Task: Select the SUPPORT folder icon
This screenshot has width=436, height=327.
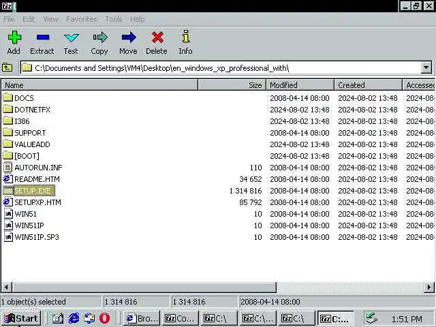Action: tap(7, 133)
